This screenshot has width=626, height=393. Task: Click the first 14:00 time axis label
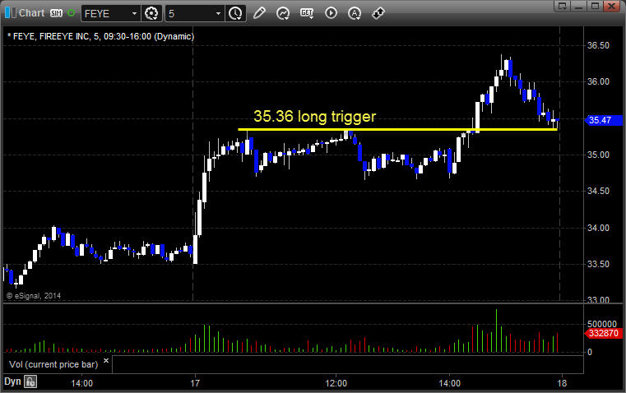pos(81,383)
